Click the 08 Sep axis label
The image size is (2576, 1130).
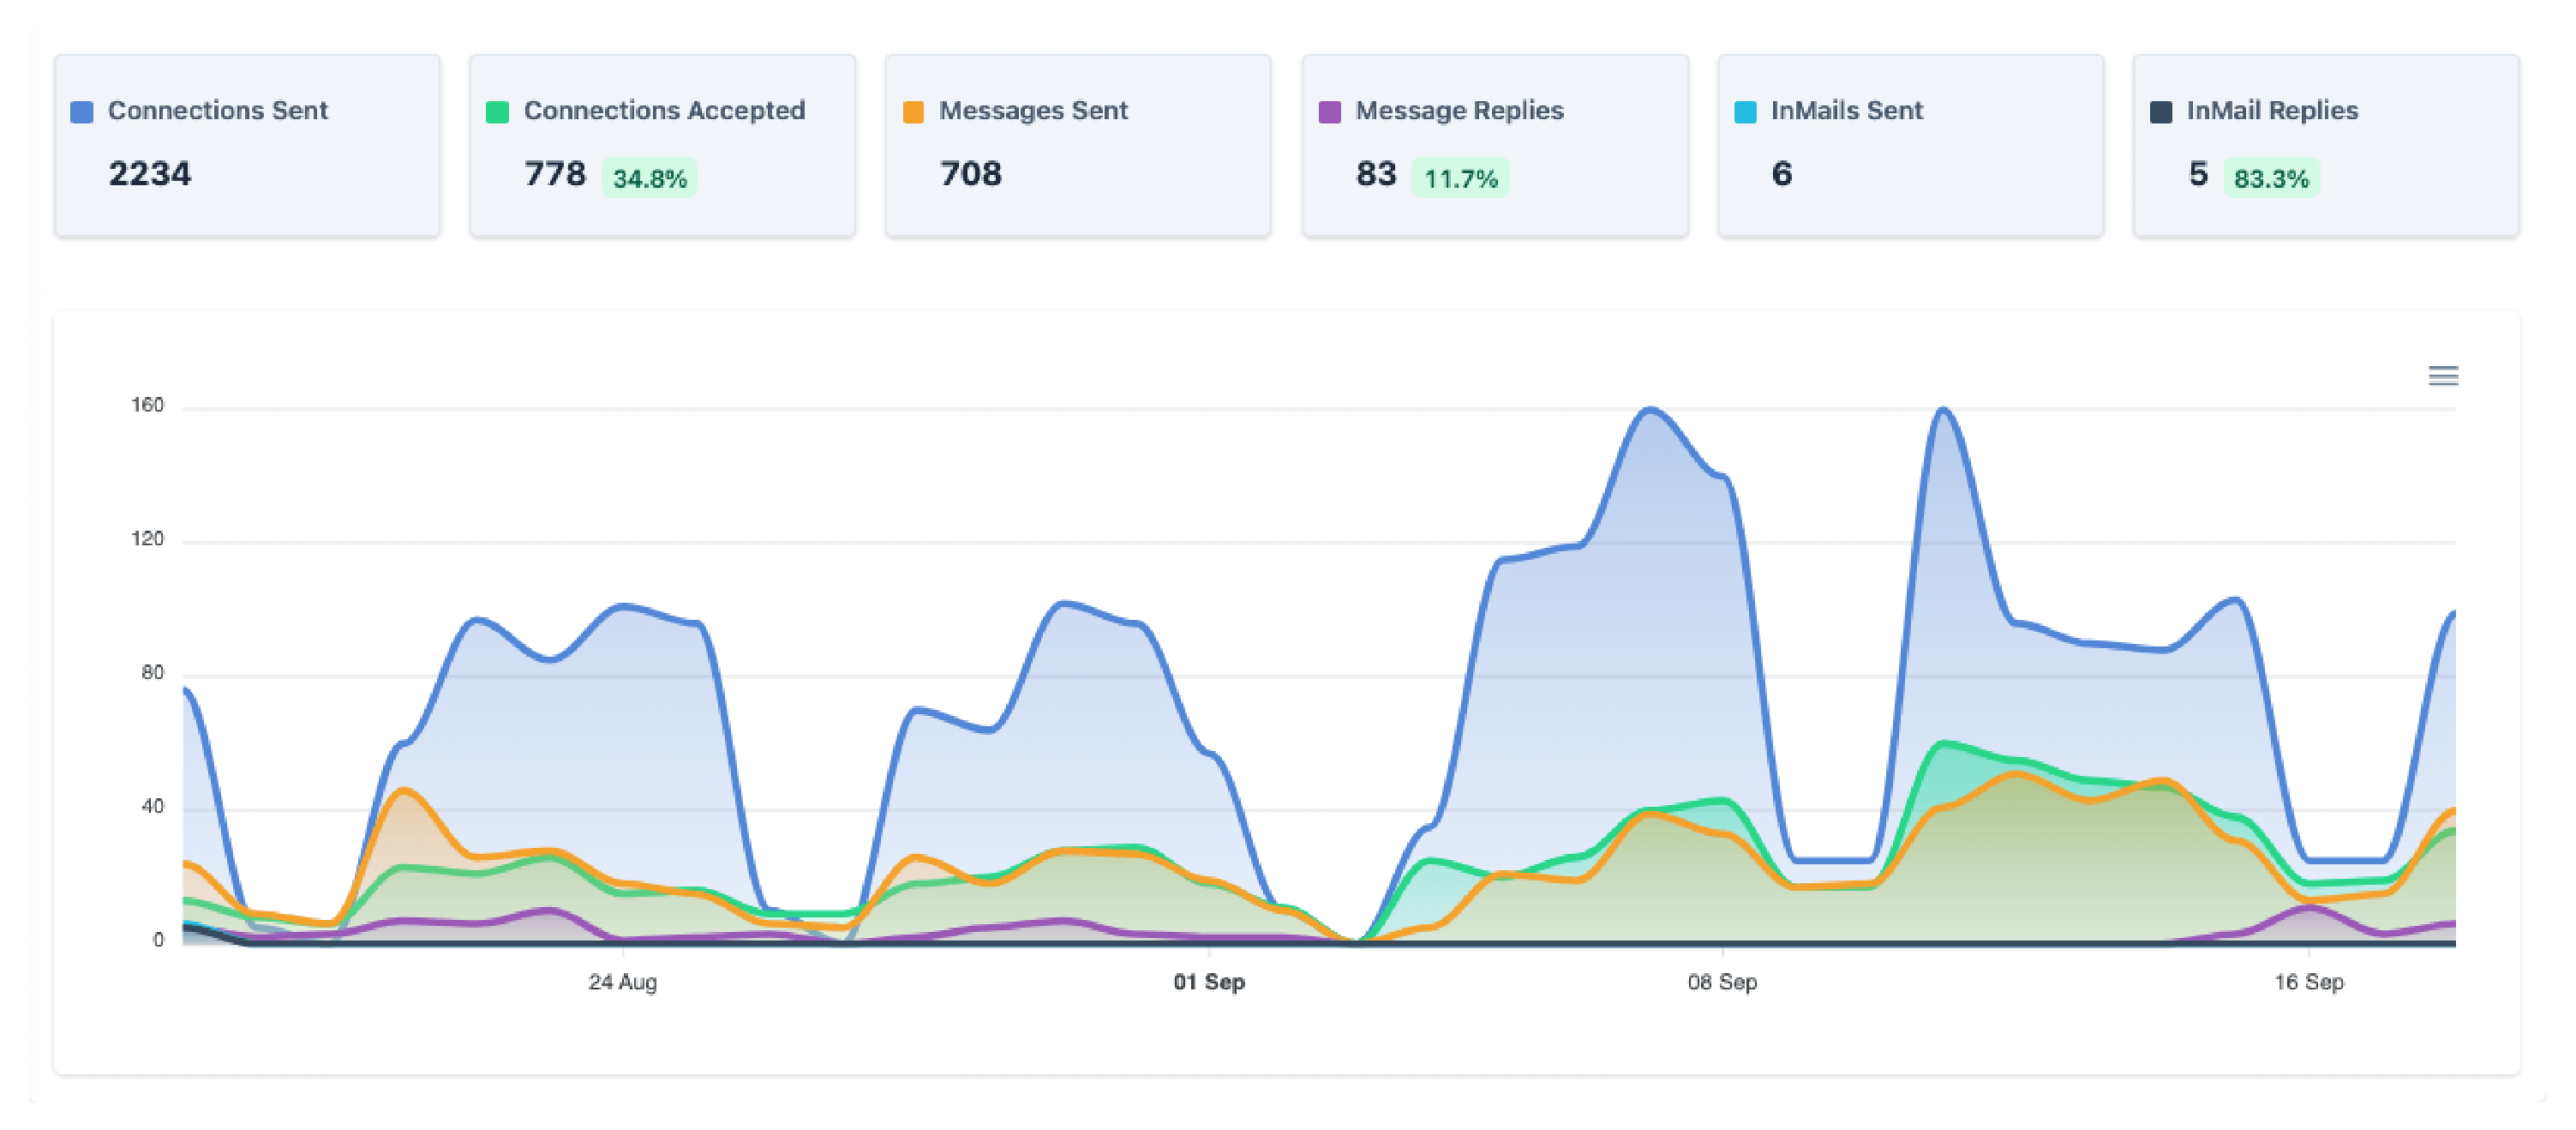coord(1722,982)
